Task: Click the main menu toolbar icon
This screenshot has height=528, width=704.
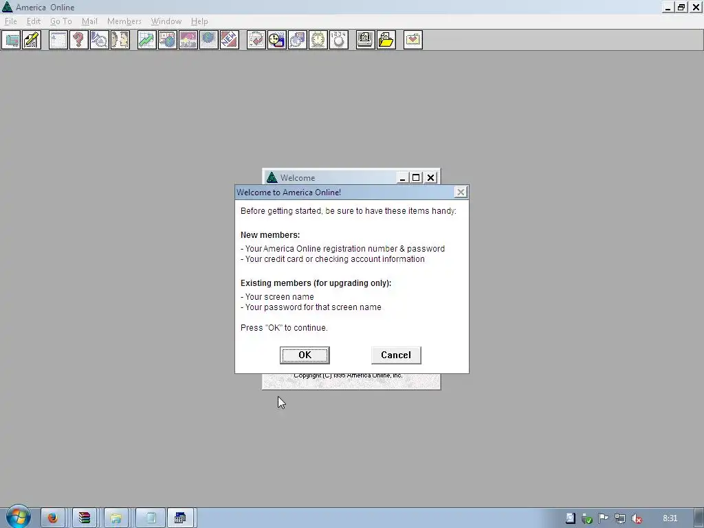Action: tap(58, 40)
